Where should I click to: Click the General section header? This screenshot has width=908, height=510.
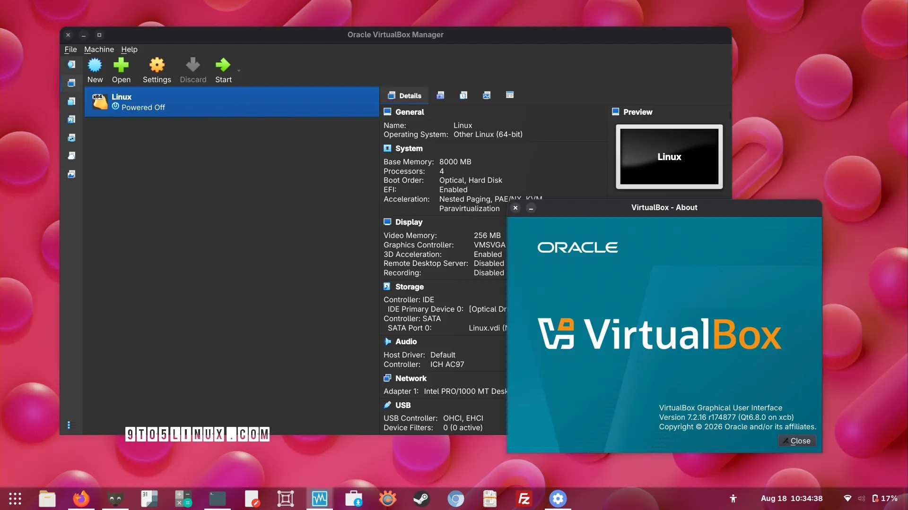point(410,112)
